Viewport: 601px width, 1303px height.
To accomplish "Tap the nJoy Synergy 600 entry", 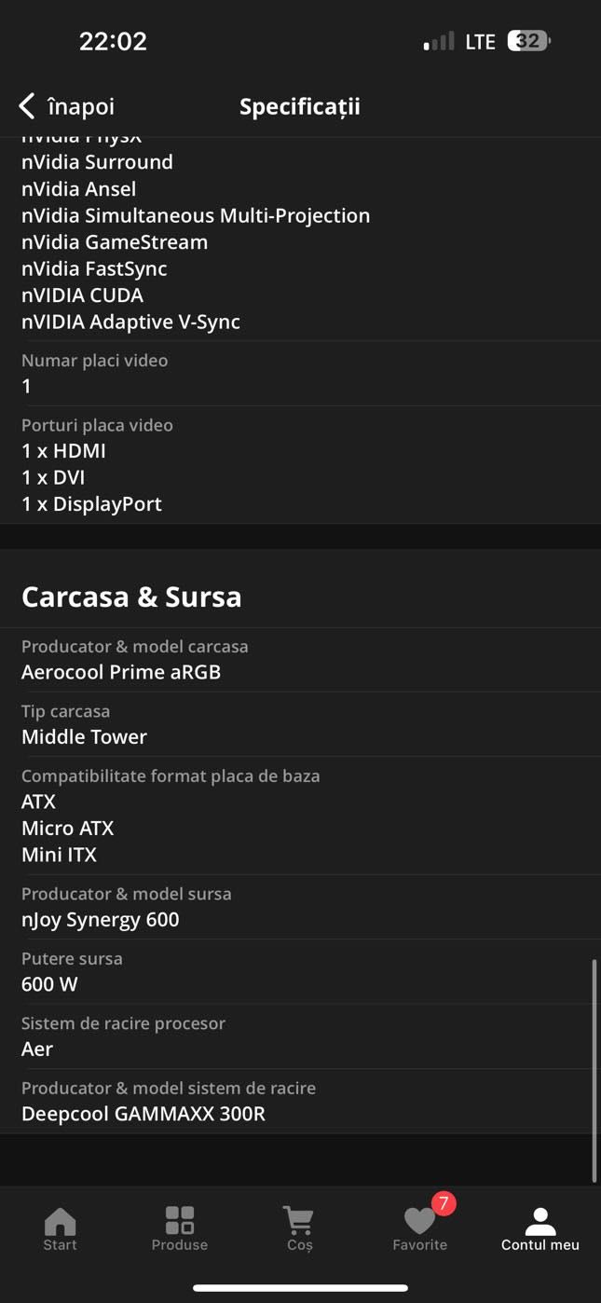I will [101, 920].
